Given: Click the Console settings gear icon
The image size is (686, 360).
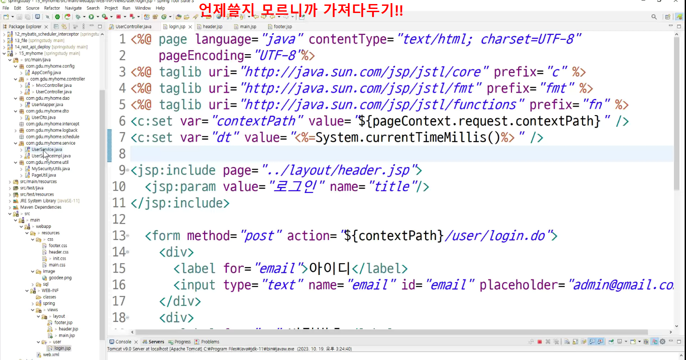Looking at the screenshot, I should (x=662, y=342).
